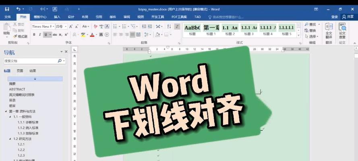Clear formatting with the eraser icon
358x161 pixels.
[95, 27]
